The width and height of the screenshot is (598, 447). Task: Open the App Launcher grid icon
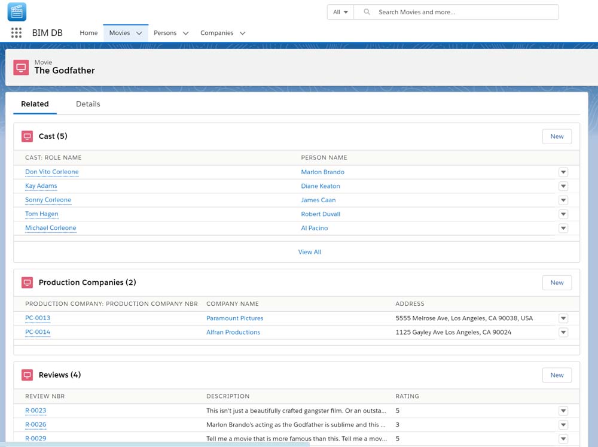(x=16, y=33)
